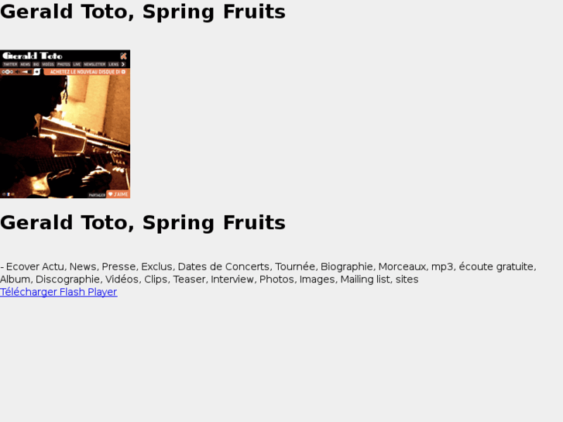
Task: Switch to the PHOTOS tab
Action: point(64,64)
